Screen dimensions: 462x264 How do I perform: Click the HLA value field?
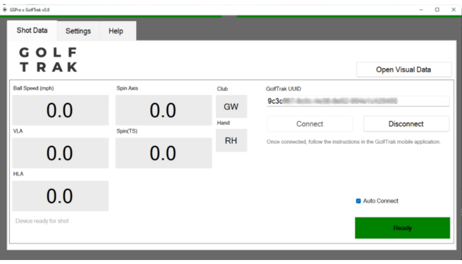pyautogui.click(x=60, y=196)
